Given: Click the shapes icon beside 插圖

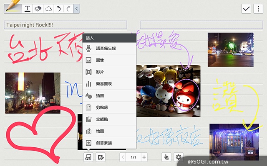Looking at the screenshot, I should 88,96.
